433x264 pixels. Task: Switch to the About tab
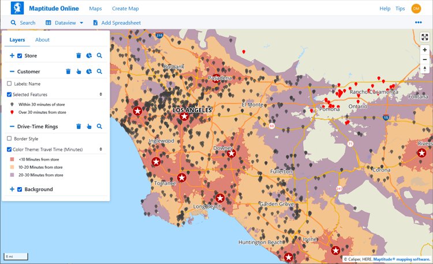42,40
